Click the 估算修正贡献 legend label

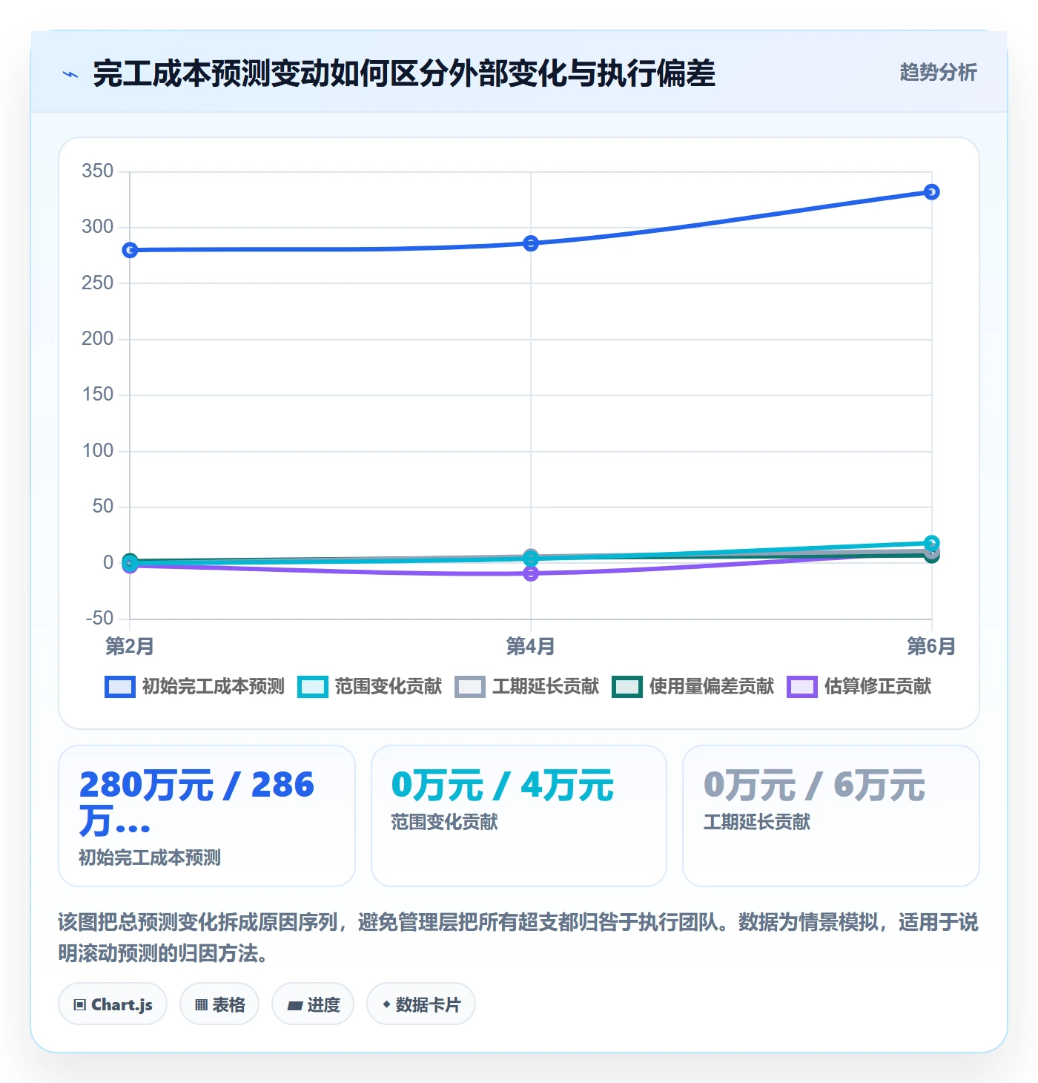pyautogui.click(x=878, y=687)
